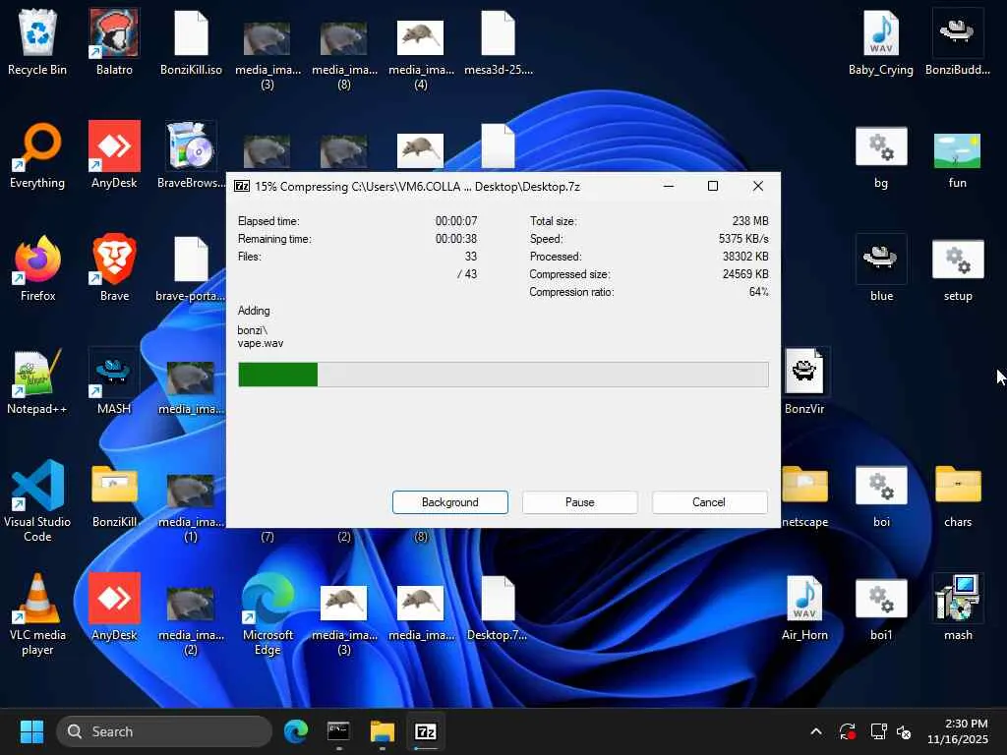Open the Recycle Bin icon

[x=37, y=41]
